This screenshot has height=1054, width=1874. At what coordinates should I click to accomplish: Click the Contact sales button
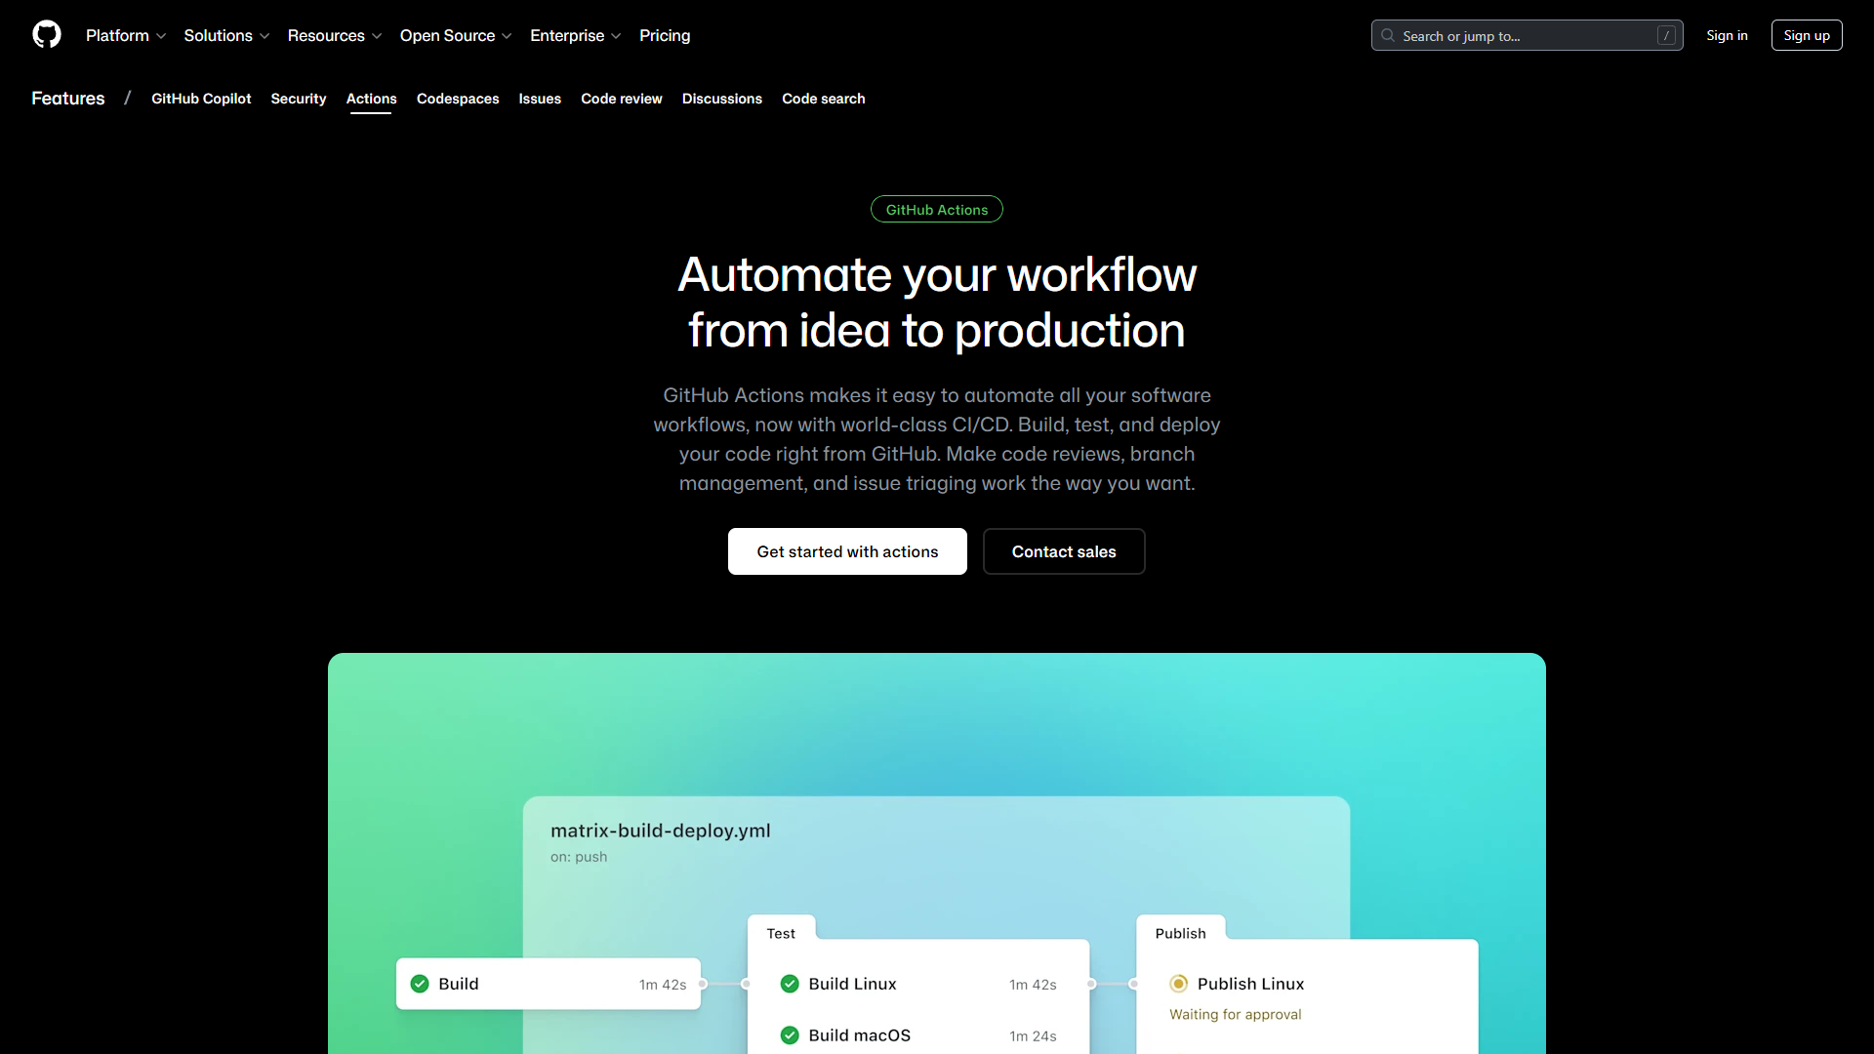click(1063, 551)
